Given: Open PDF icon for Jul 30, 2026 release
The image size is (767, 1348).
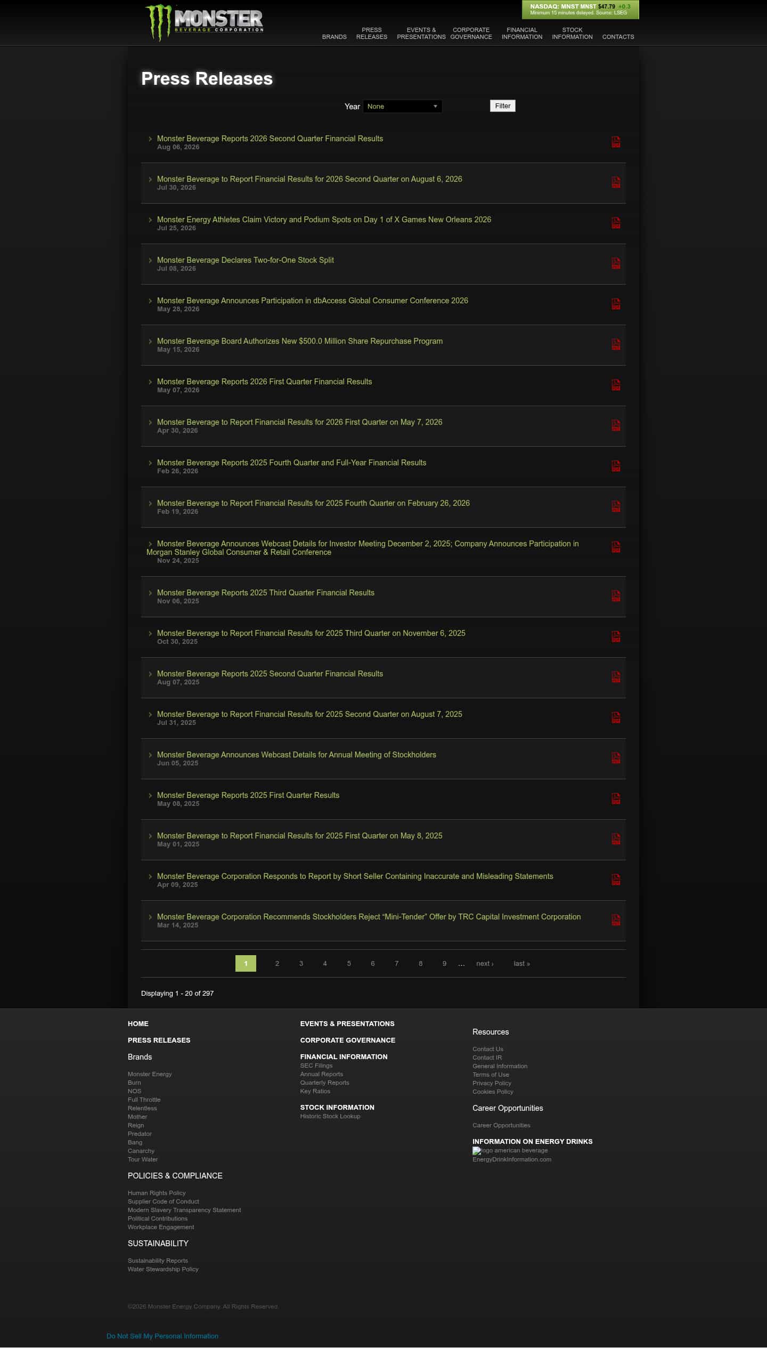Looking at the screenshot, I should tap(616, 182).
